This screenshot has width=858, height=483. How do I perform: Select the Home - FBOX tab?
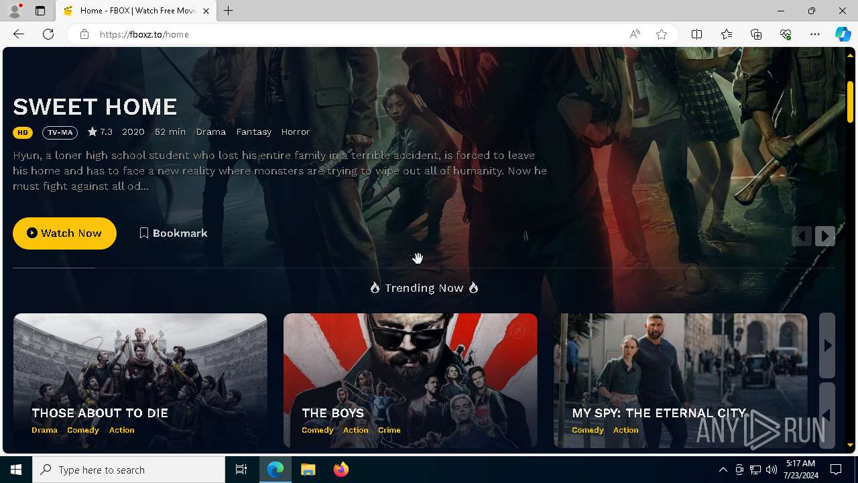(136, 11)
